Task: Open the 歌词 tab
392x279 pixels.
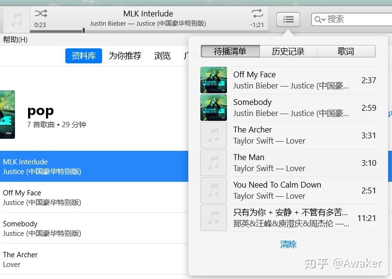Action: click(x=346, y=51)
